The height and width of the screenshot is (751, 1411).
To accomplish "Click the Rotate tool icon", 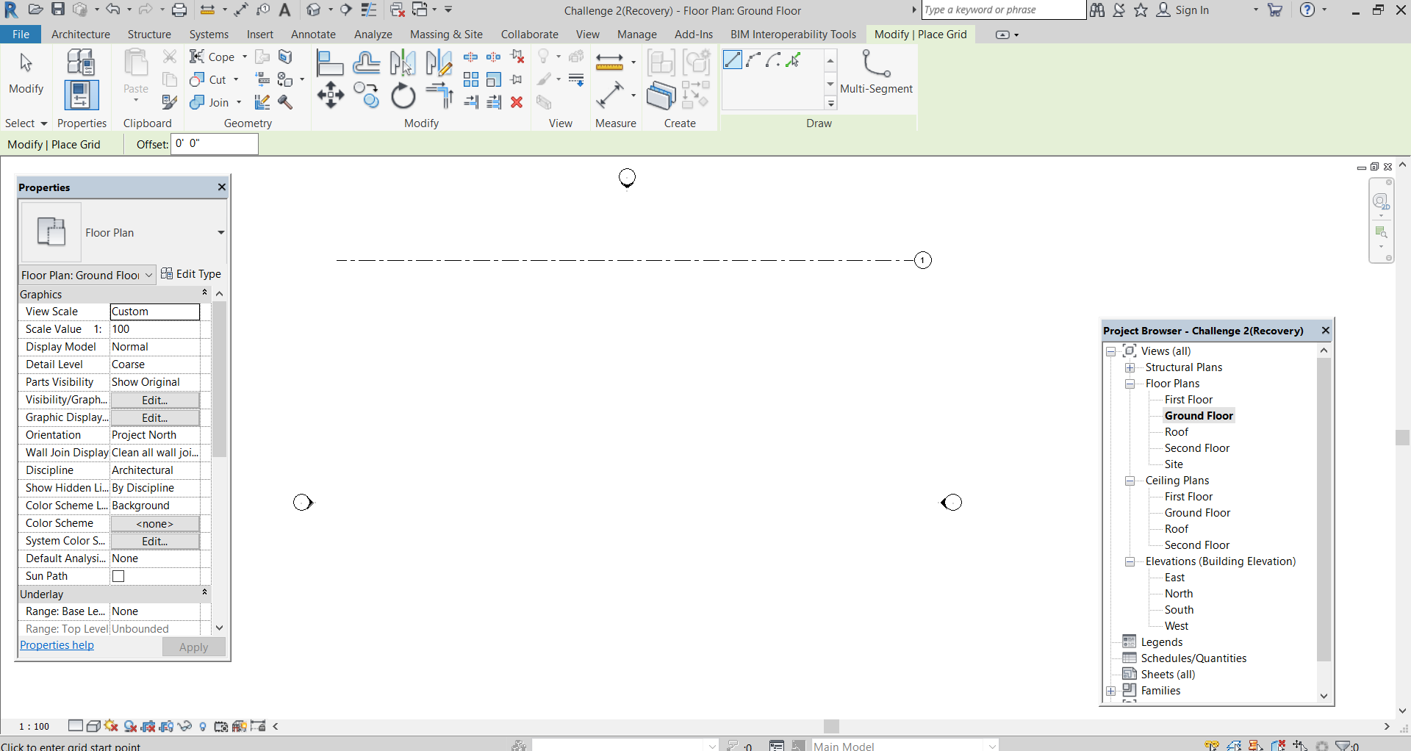I will pyautogui.click(x=403, y=96).
